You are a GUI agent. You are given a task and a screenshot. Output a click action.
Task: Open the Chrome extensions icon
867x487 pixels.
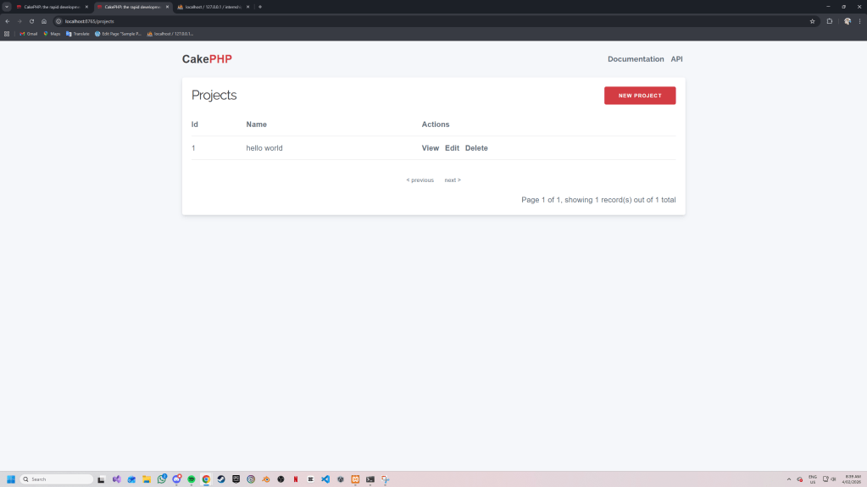tap(830, 21)
